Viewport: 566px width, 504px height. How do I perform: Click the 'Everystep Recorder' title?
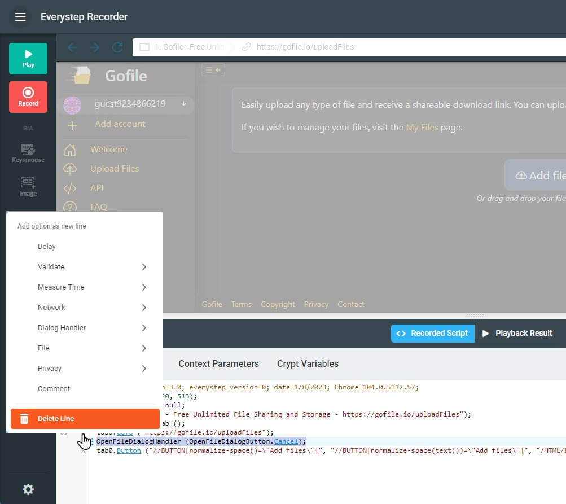(x=84, y=17)
